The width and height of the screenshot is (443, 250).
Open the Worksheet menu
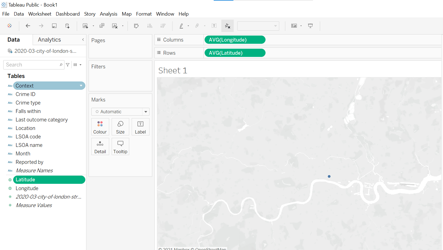click(40, 14)
